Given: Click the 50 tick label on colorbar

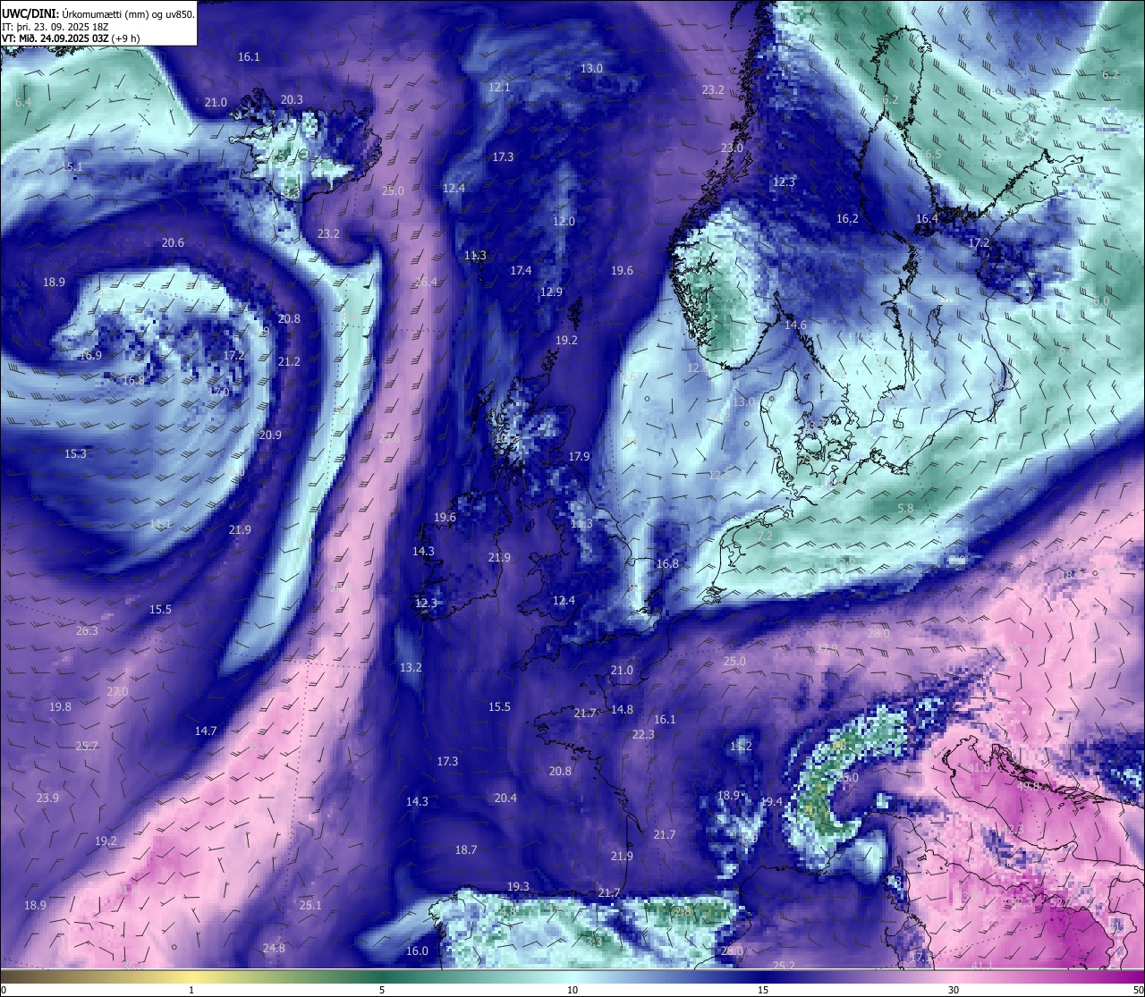Looking at the screenshot, I should tap(1138, 991).
